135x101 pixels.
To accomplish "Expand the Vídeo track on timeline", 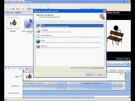I will [21, 76].
